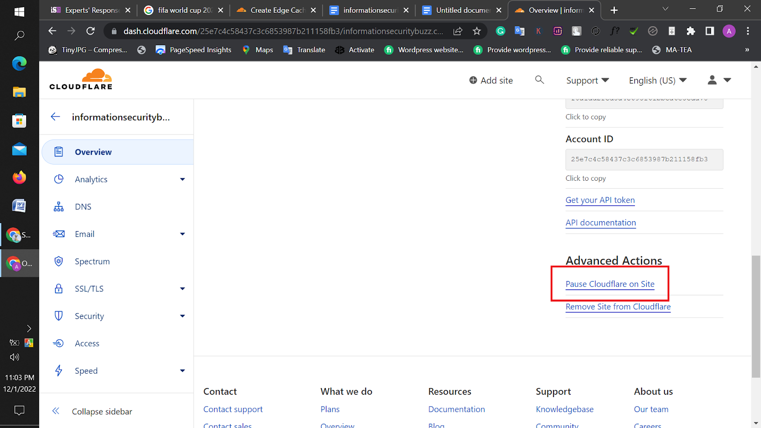The height and width of the screenshot is (428, 761).
Task: Click the SSL/TLS padlock icon
Action: 59,289
